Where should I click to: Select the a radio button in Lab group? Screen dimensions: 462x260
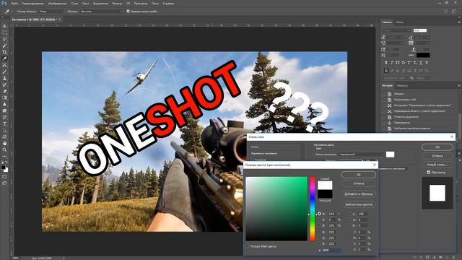(350, 220)
